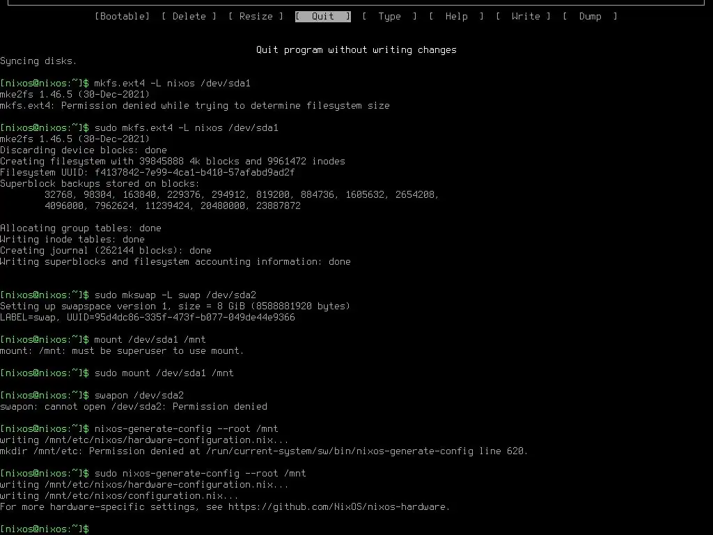713x535 pixels.
Task: Click the final empty shell prompt
Action: 45,529
